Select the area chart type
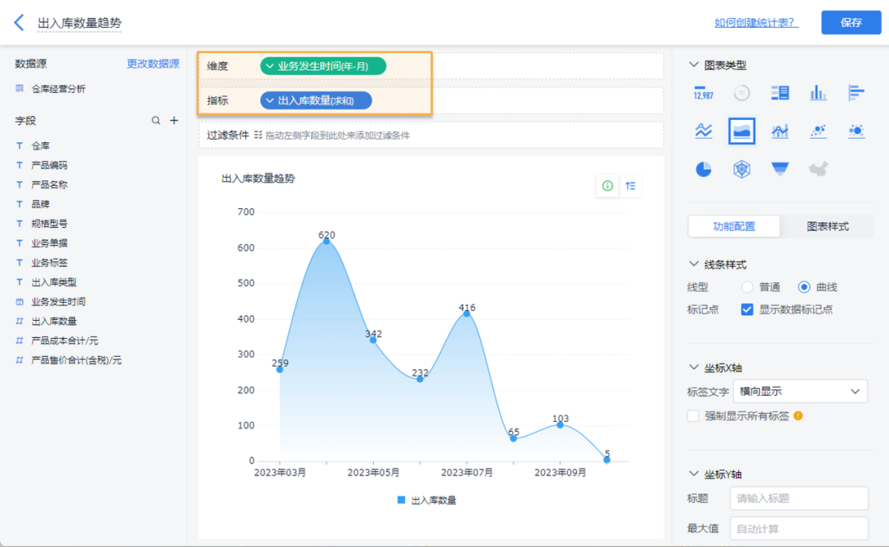 (742, 131)
